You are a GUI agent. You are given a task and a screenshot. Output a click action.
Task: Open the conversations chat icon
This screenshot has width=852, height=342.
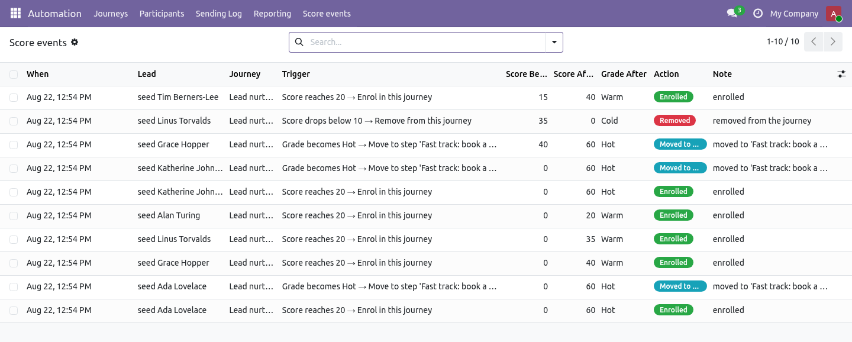[732, 13]
